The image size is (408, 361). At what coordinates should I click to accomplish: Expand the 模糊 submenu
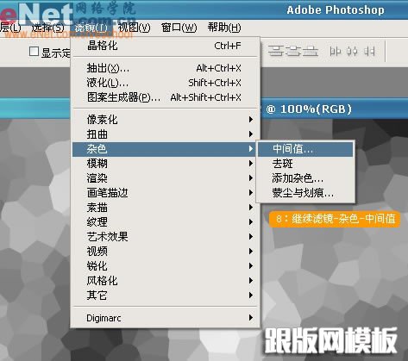coord(165,164)
